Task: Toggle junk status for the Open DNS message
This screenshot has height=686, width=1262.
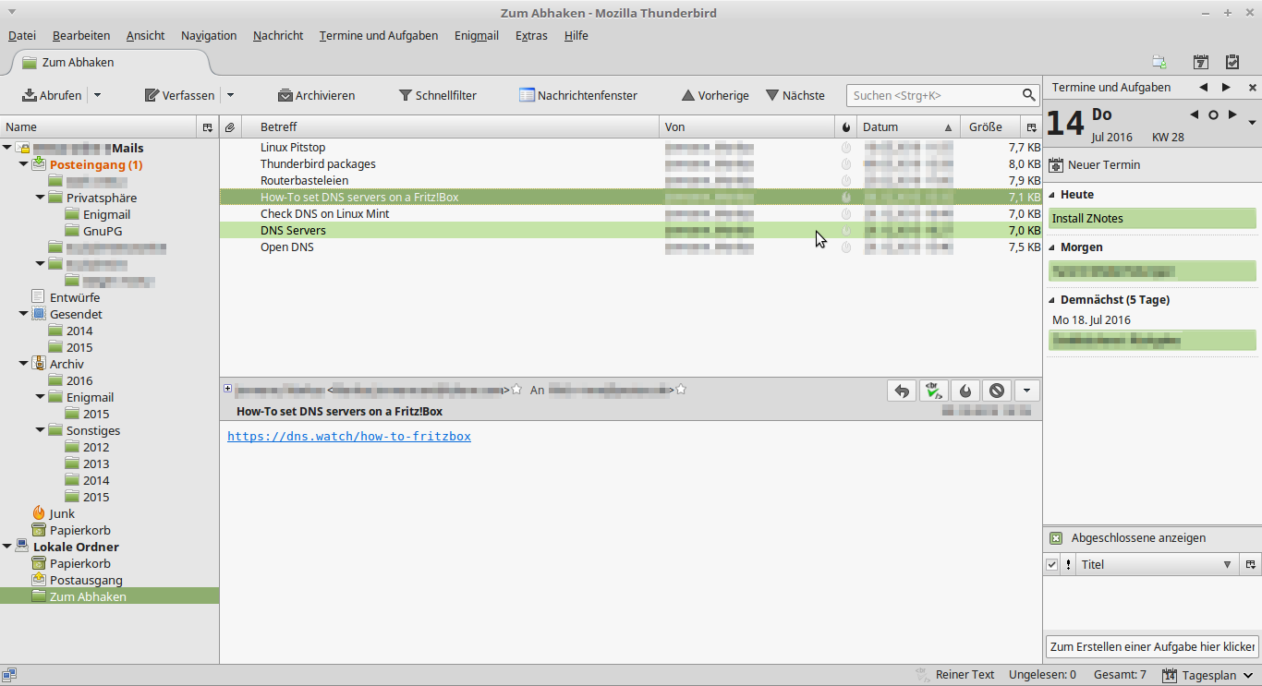Action: 846,247
